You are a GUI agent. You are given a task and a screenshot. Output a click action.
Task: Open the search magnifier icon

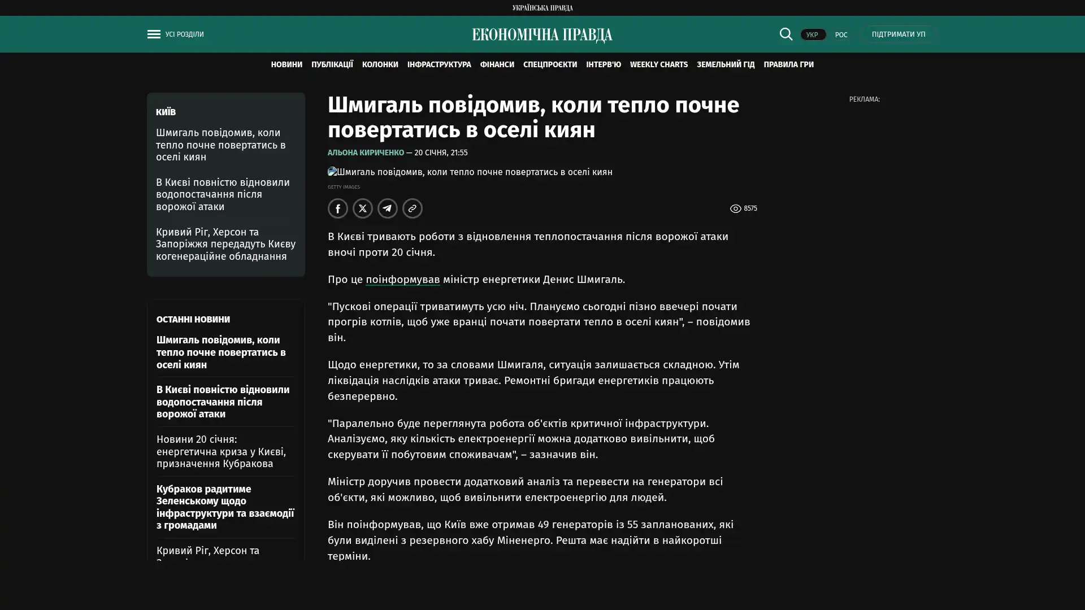click(785, 34)
